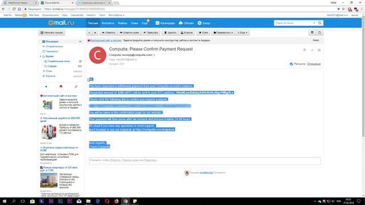Unsubscribe via the Отписаться link

[x=314, y=64]
